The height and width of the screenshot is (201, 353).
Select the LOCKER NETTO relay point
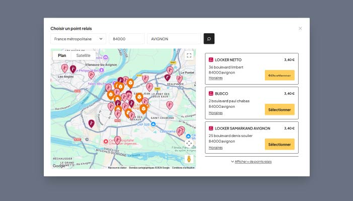[279, 75]
